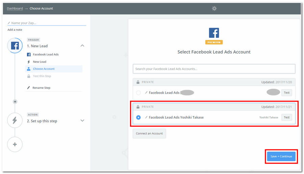Click Test button for Yoshiki Takase account
This screenshot has width=304, height=174.
[286, 117]
